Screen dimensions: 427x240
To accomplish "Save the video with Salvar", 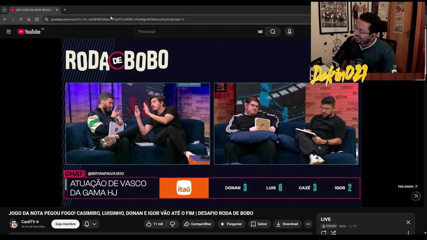I will [259, 224].
